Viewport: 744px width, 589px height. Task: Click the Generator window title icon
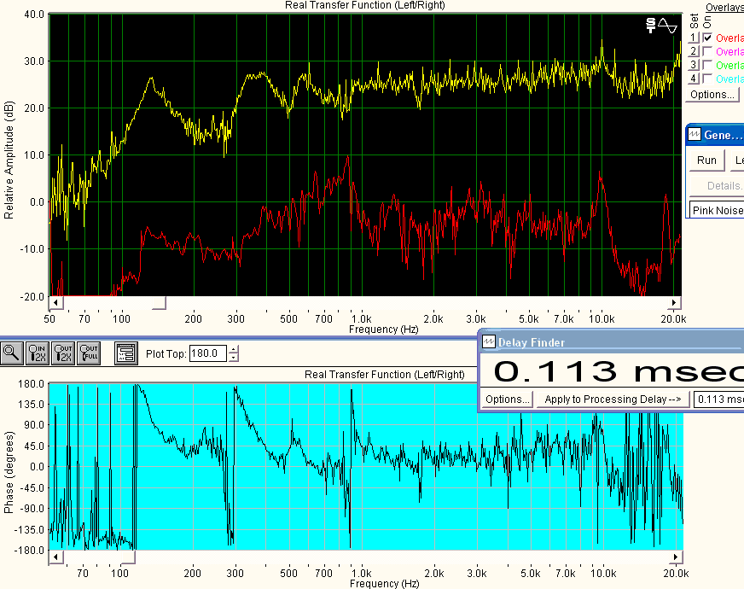[695, 134]
